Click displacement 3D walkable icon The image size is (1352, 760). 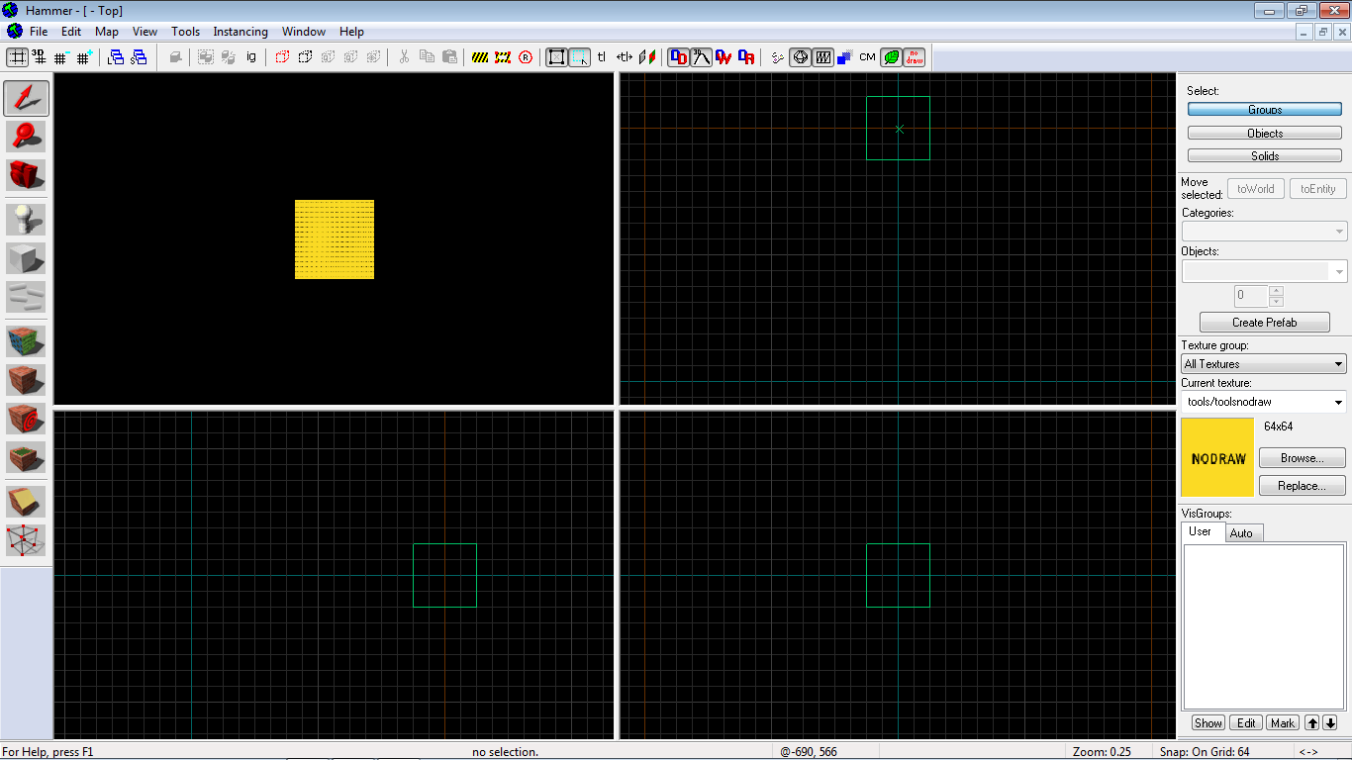[701, 57]
